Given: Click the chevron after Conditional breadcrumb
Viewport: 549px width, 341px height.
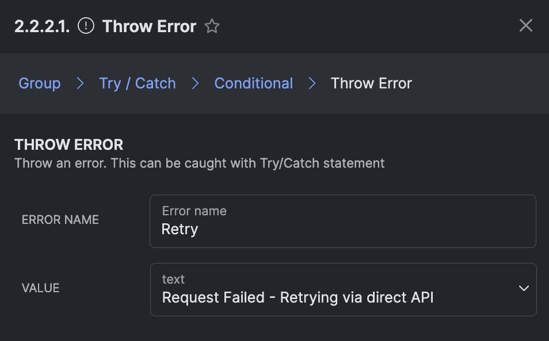Looking at the screenshot, I should tap(312, 83).
